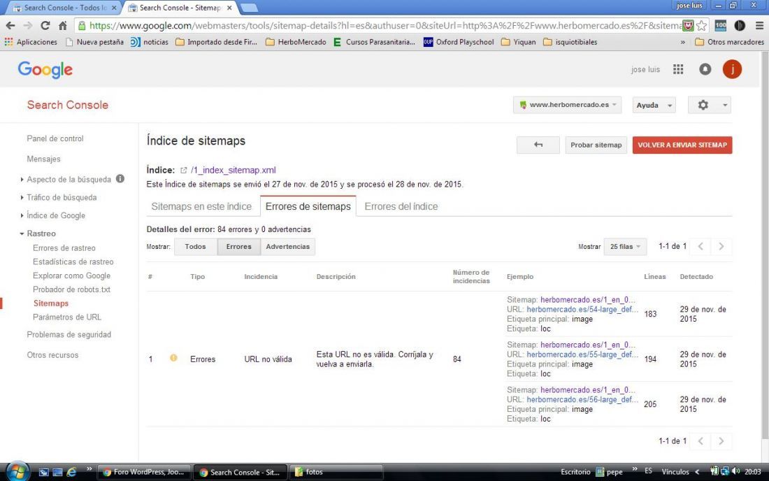The height and width of the screenshot is (481, 769).
Task: Open Explorar como Google
Action: tap(71, 275)
